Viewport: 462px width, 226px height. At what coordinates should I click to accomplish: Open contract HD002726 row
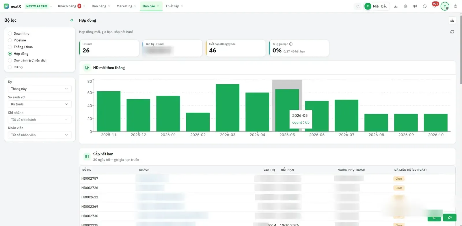267,188
